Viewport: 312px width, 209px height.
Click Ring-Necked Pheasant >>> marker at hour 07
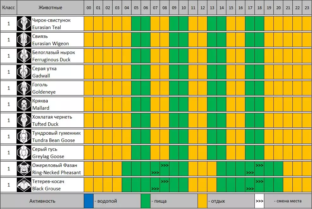pos(155,173)
